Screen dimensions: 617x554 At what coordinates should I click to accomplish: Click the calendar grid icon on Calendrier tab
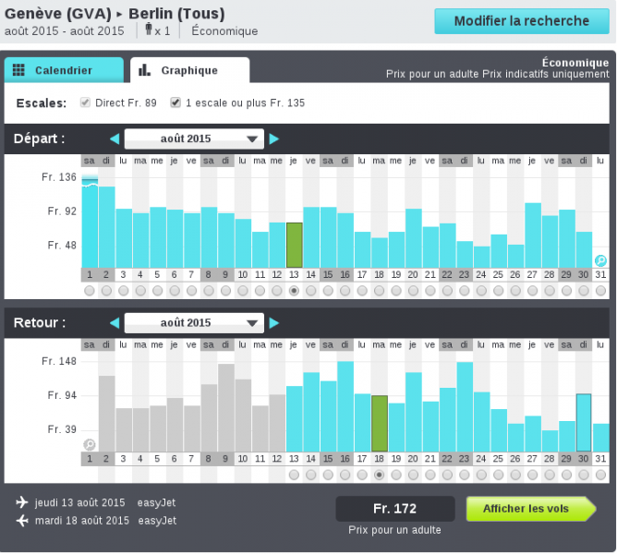pyautogui.click(x=19, y=70)
